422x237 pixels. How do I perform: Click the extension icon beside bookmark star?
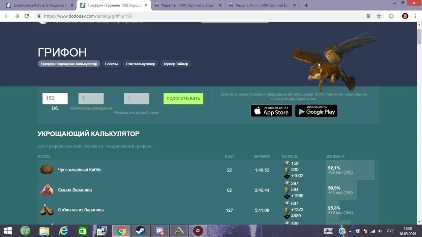pyautogui.click(x=391, y=16)
